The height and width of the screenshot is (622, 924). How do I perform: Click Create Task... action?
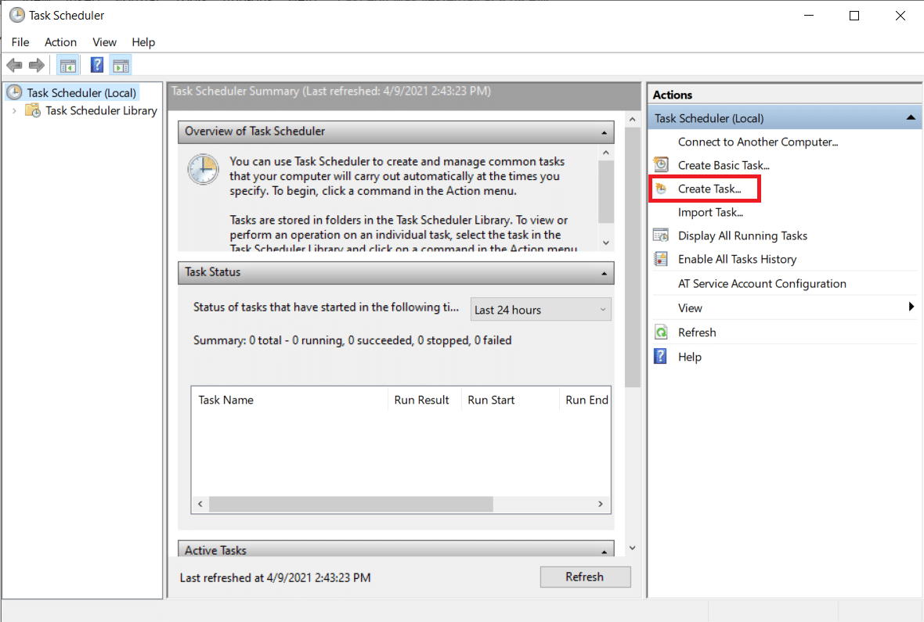(x=709, y=189)
